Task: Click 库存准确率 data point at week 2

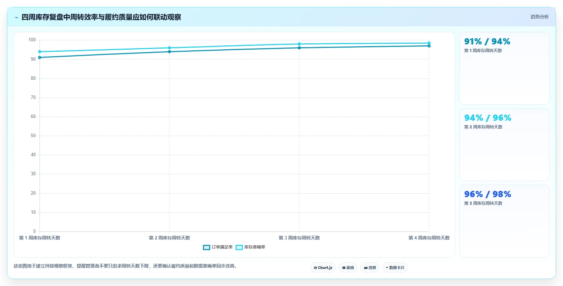Action: click(170, 48)
